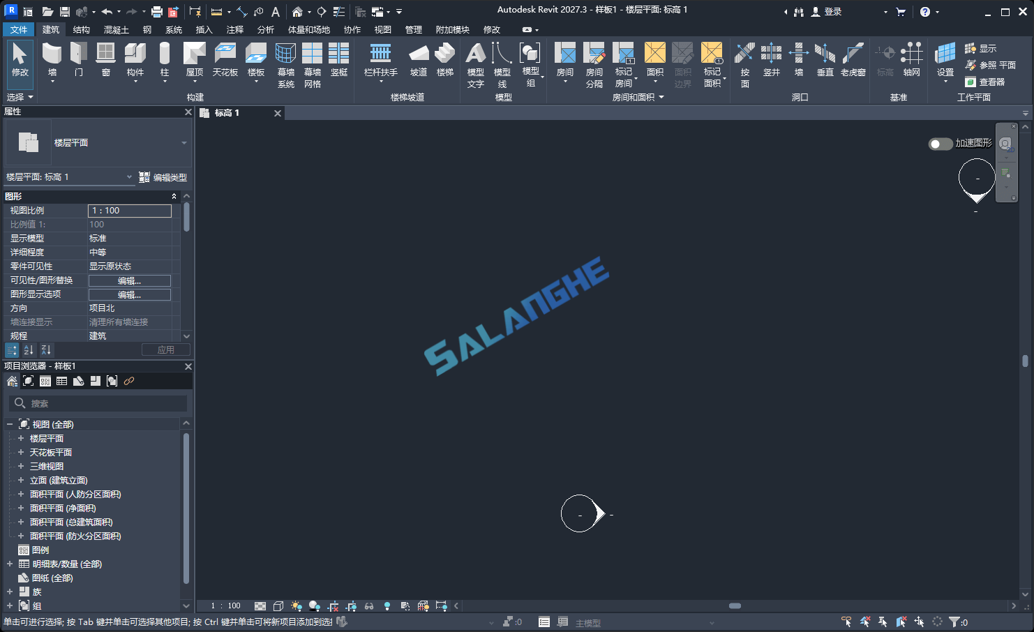1034x632 pixels.
Task: Select the 窗 (Window) tool
Action: coord(105,60)
